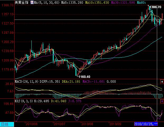The image size is (164, 127).
Task: Click the 1268.29 price axis label
Action: click(x=8, y=42)
